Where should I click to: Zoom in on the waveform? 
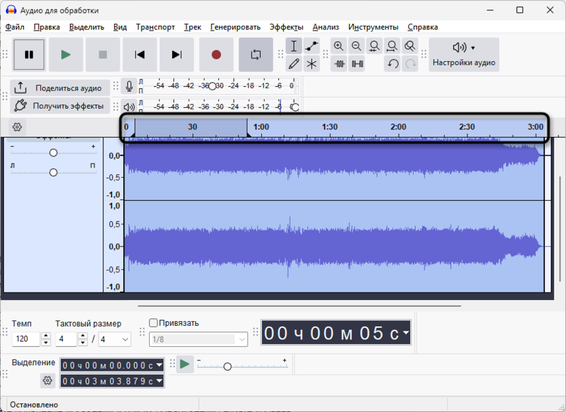[339, 45]
